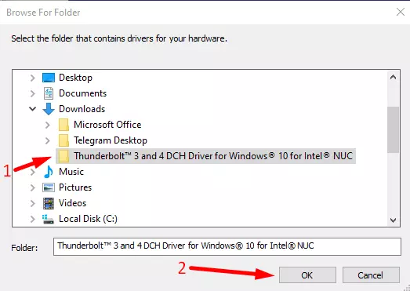Select the Documents entry in the tree
Image resolution: width=410 pixels, height=291 pixels.
[82, 93]
